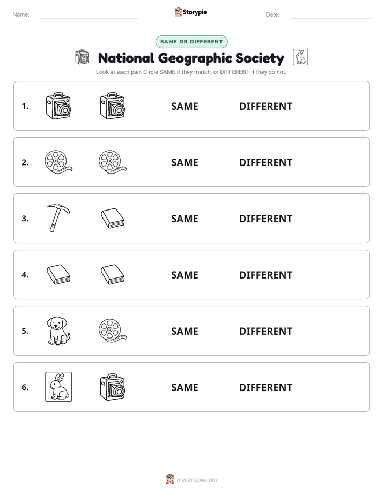Open the mystorypie.com link in the footer
The width and height of the screenshot is (383, 495).
196,480
